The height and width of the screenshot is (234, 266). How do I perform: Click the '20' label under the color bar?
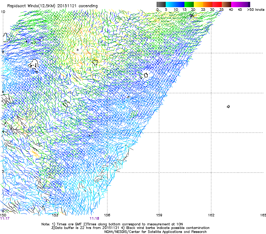193,10
